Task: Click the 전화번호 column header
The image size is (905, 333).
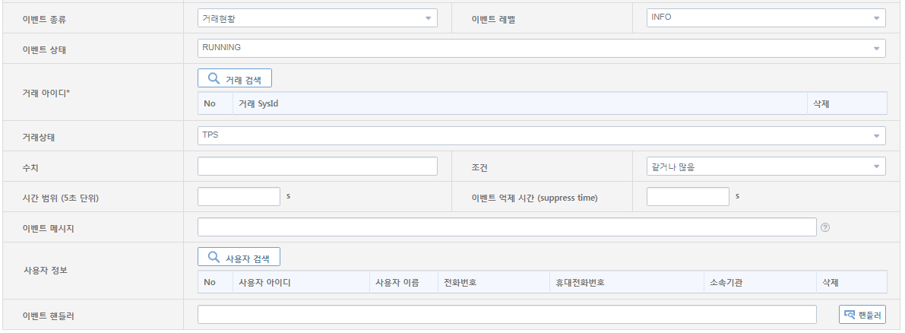Action: click(460, 283)
